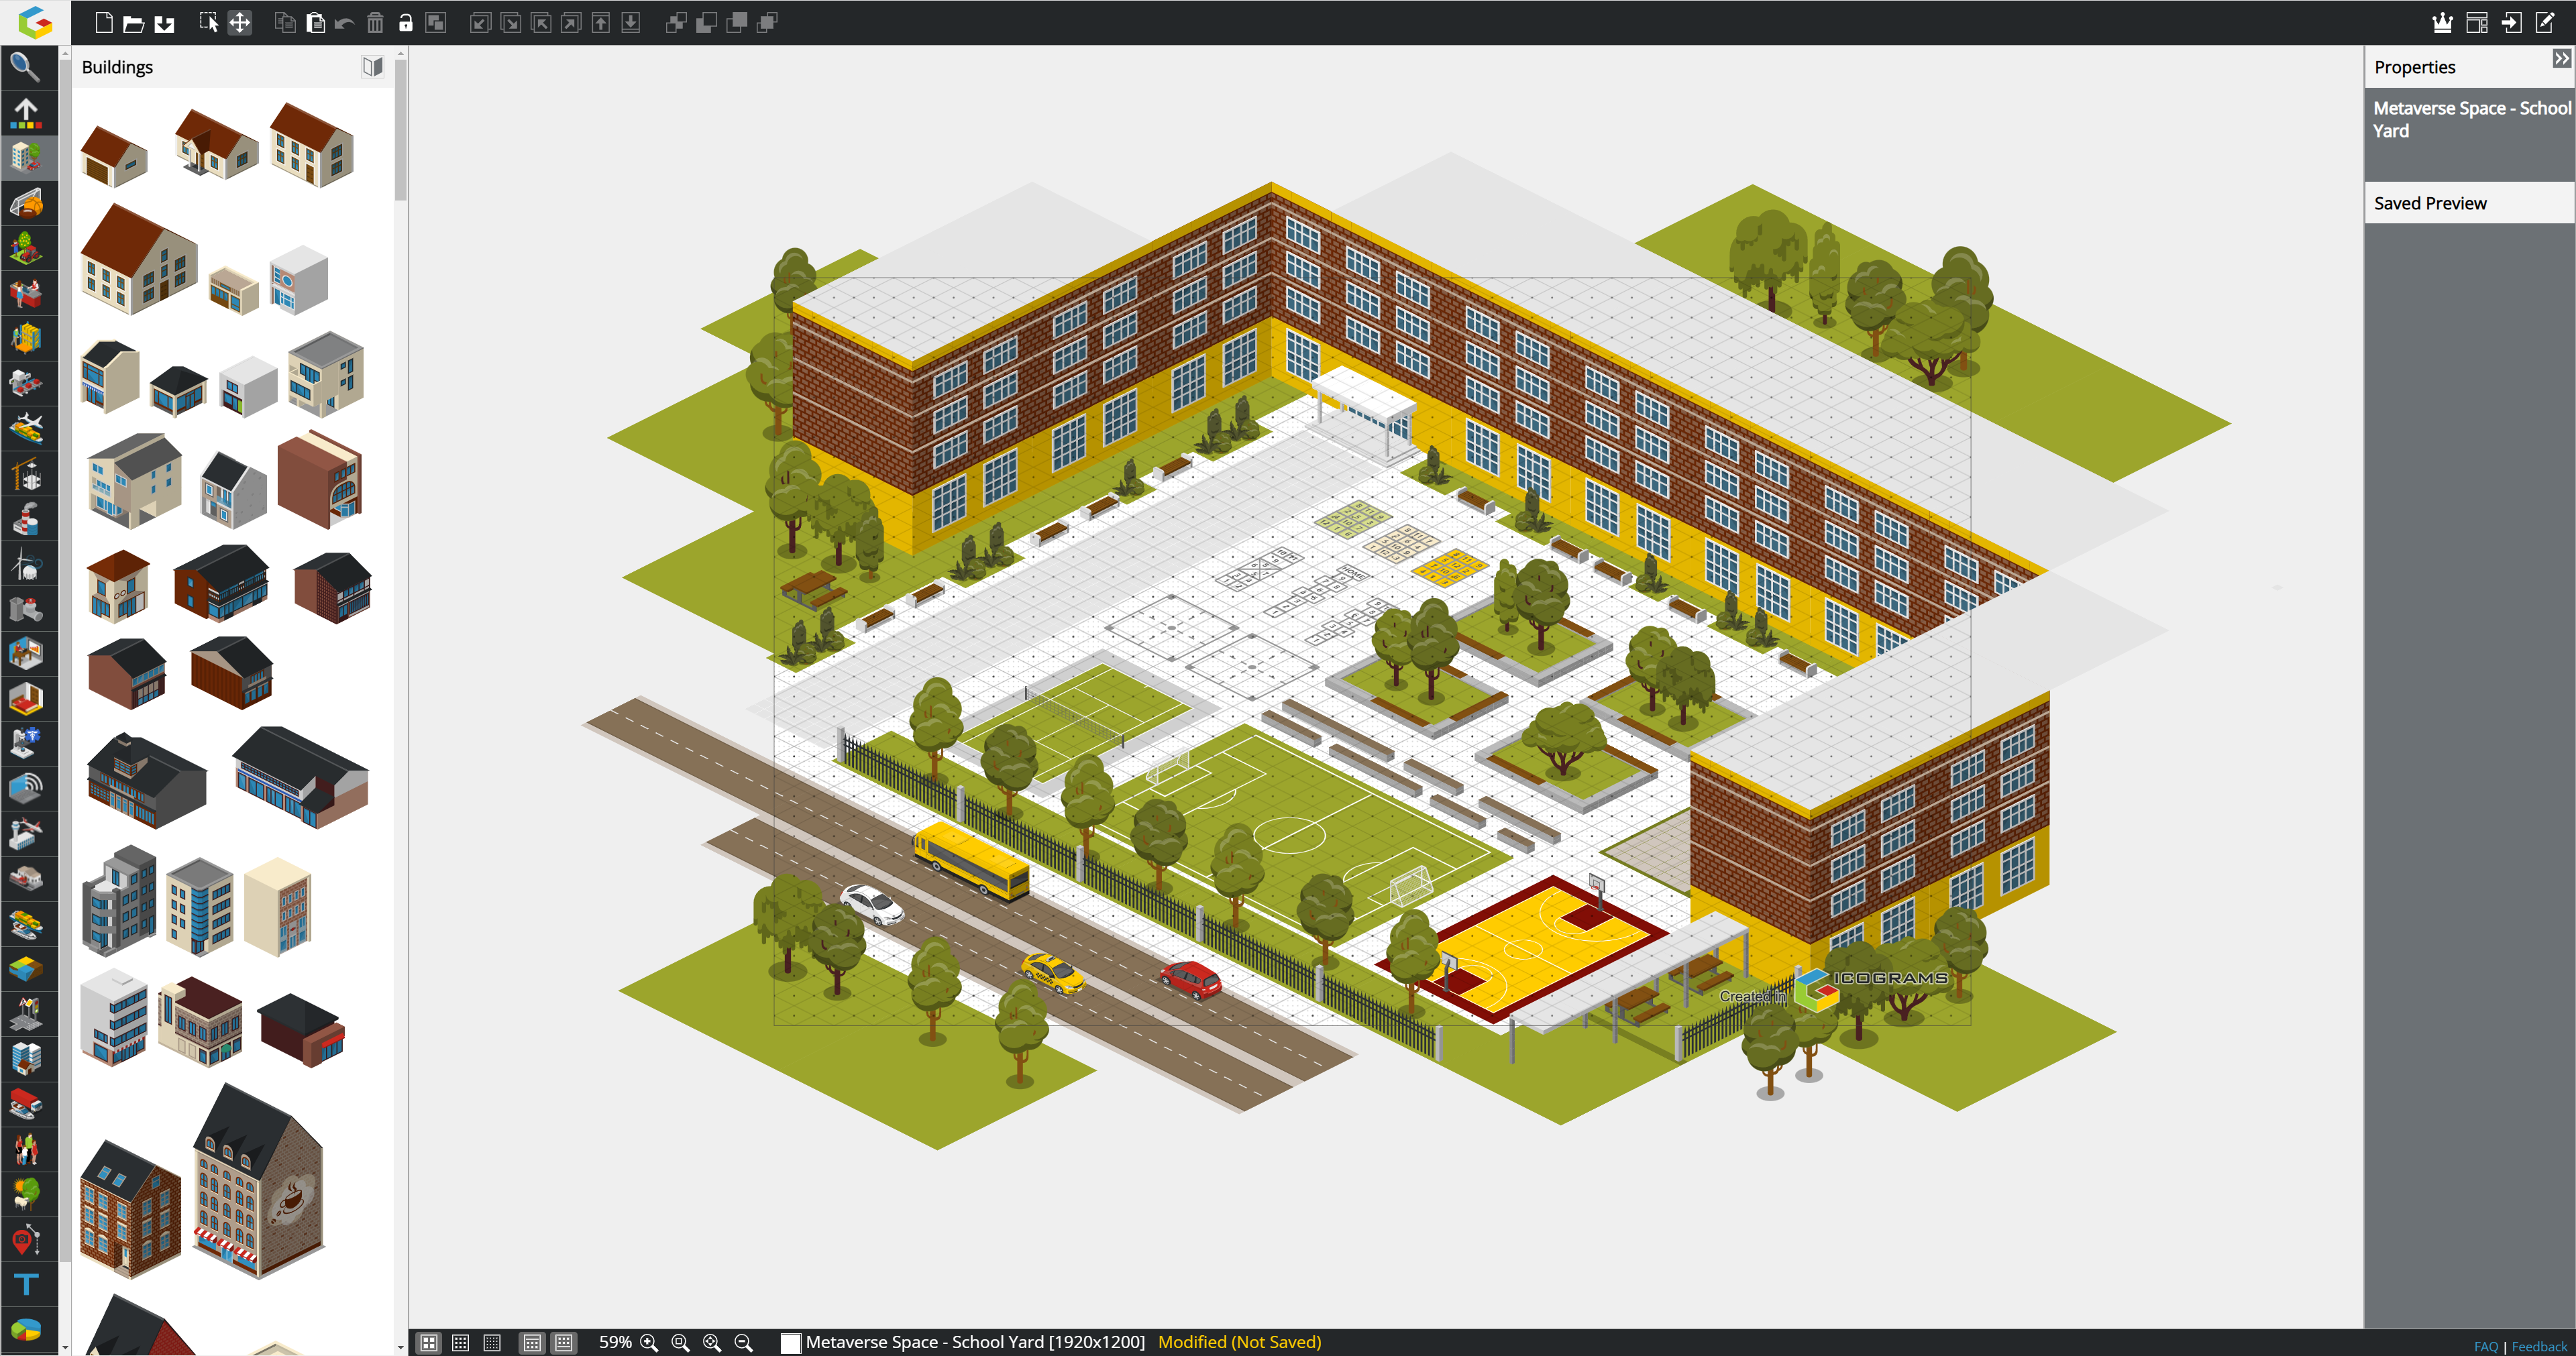The width and height of the screenshot is (2576, 1356).
Task: Click the save/download icon in toolbar
Action: 164,22
